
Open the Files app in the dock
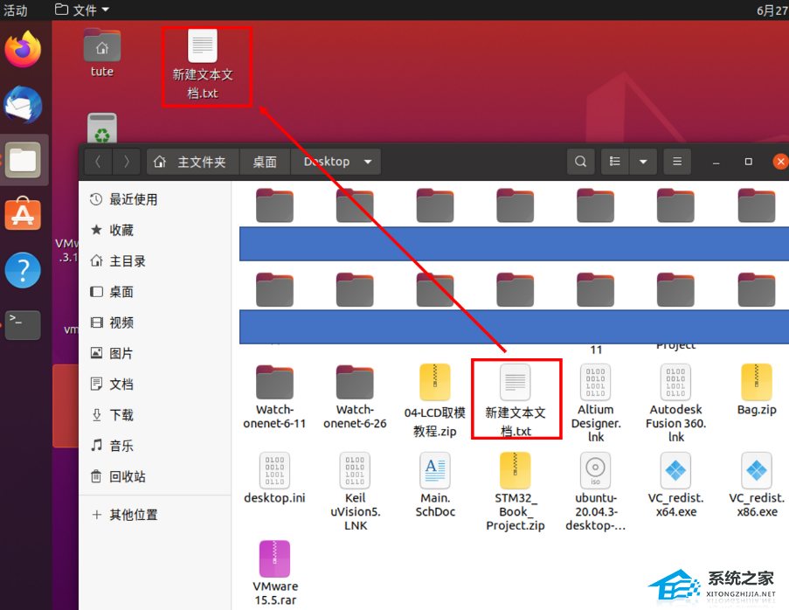coord(23,160)
